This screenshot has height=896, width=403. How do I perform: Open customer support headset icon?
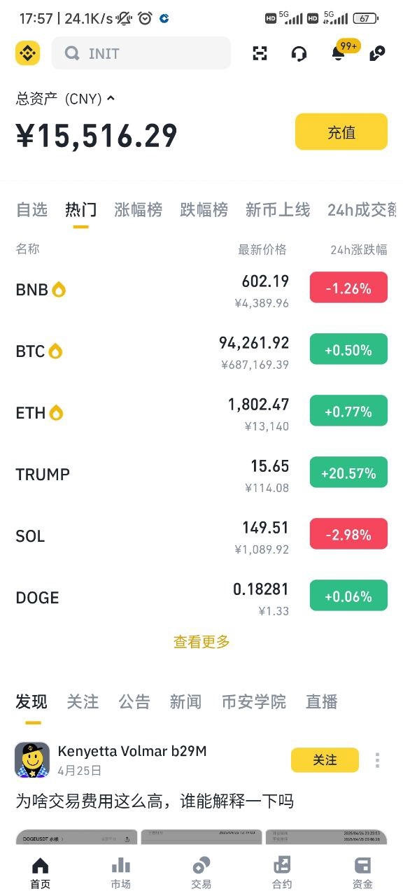299,53
